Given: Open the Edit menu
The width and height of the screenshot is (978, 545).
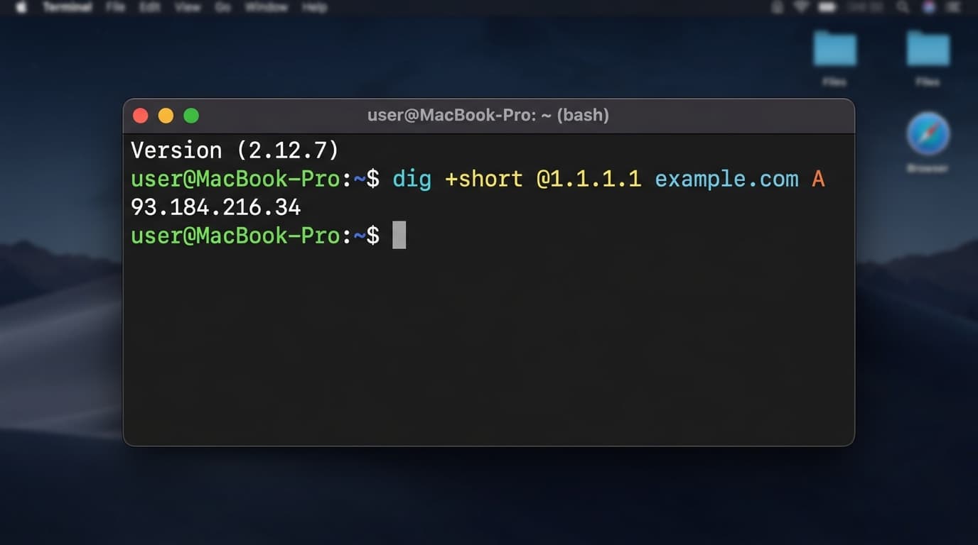Looking at the screenshot, I should (x=150, y=7).
